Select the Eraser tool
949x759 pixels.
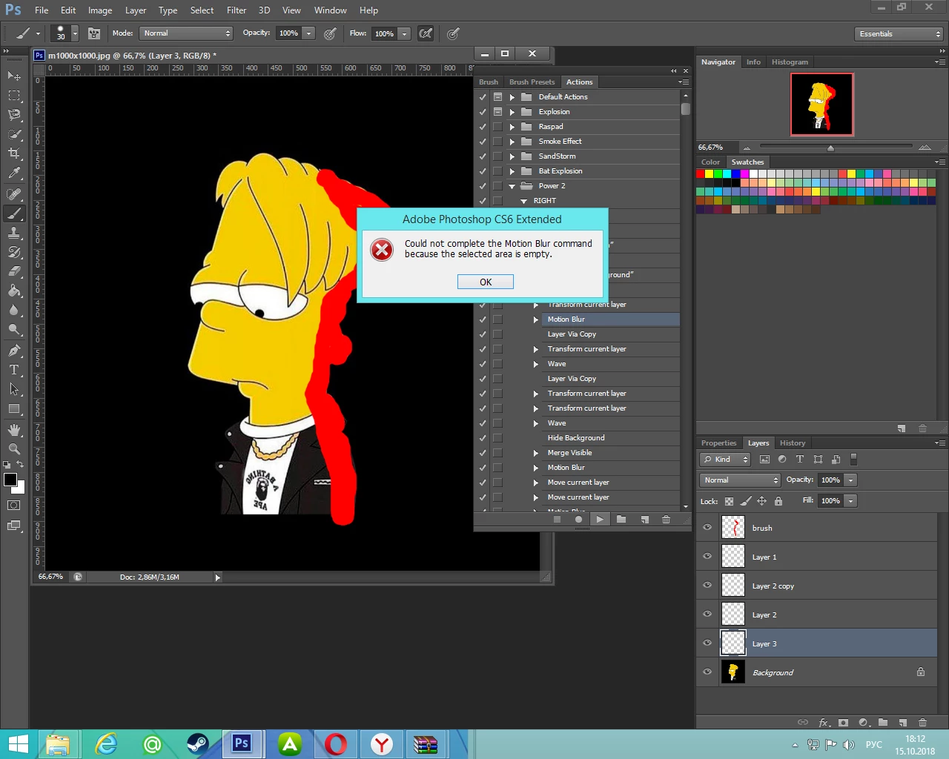(x=14, y=271)
